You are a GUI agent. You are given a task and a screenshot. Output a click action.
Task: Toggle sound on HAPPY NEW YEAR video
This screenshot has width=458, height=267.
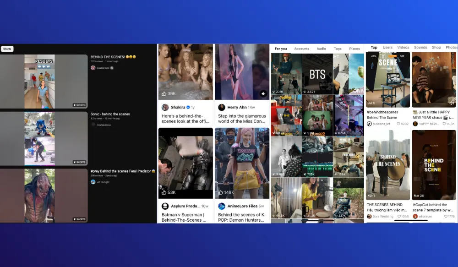point(452,103)
